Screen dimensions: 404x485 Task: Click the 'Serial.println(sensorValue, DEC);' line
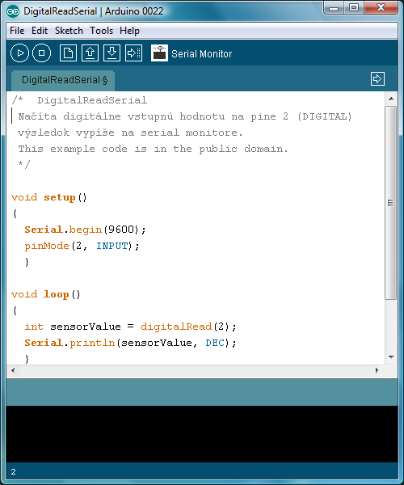[x=130, y=343]
